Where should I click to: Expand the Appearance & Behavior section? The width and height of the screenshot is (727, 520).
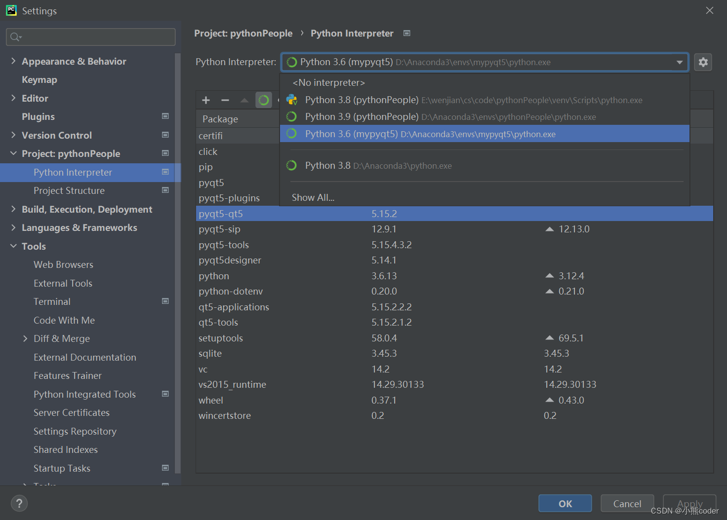click(x=13, y=61)
